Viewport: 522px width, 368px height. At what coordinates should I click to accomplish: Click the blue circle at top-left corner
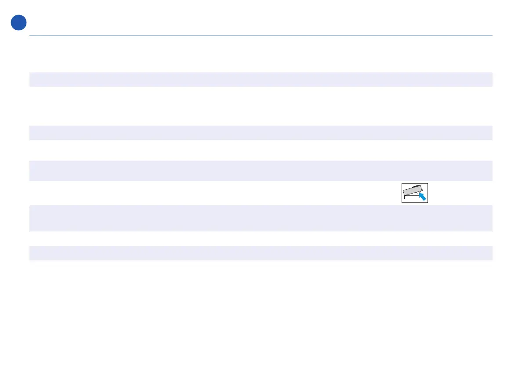pyautogui.click(x=19, y=22)
